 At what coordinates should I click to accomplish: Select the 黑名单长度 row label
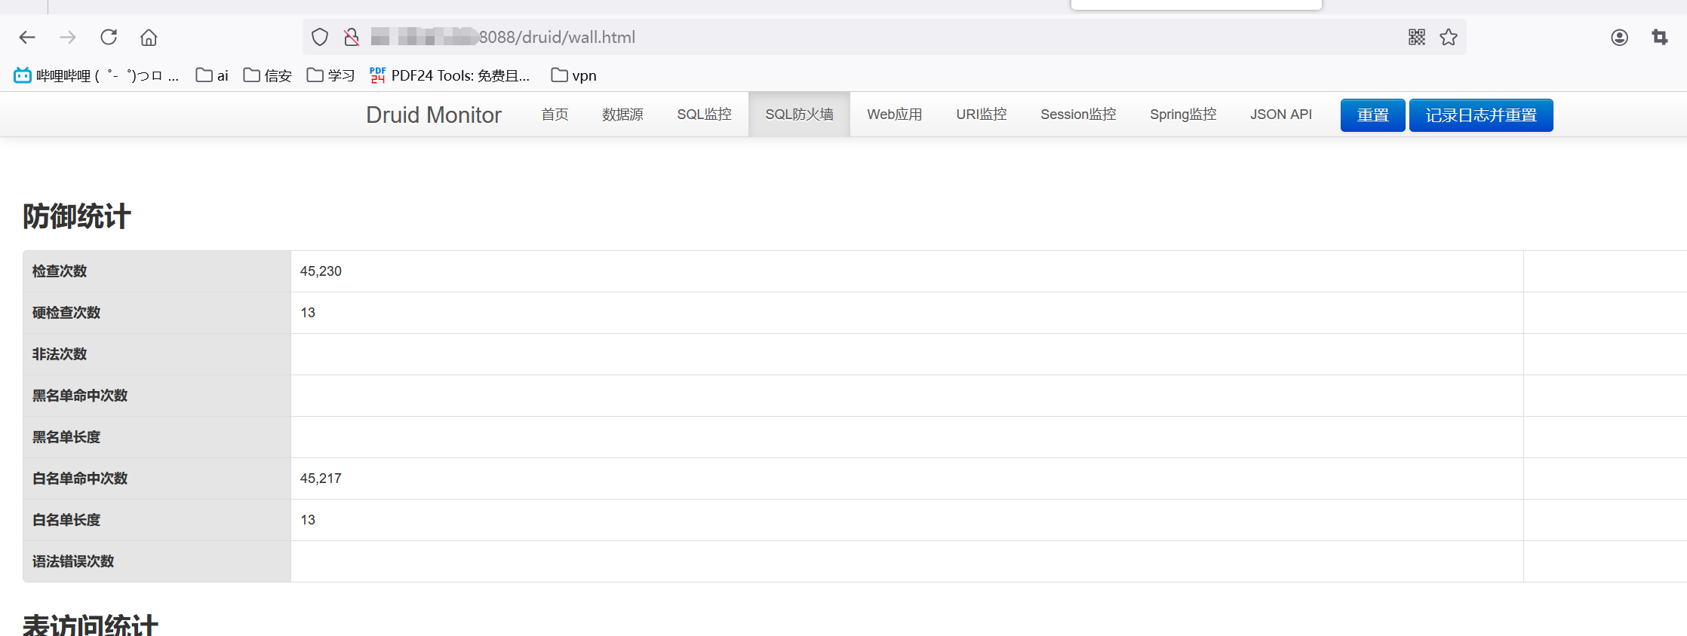(66, 437)
